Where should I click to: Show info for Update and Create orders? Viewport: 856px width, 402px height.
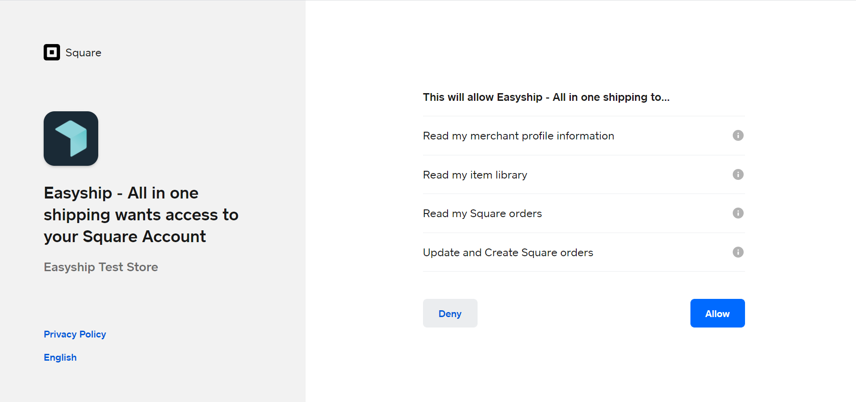(738, 252)
